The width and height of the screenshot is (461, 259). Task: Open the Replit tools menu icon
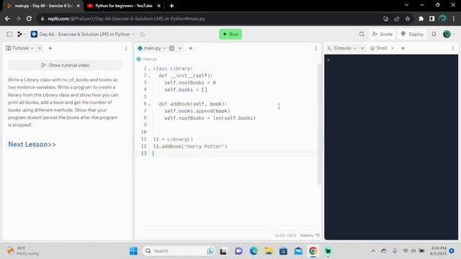[19, 34]
